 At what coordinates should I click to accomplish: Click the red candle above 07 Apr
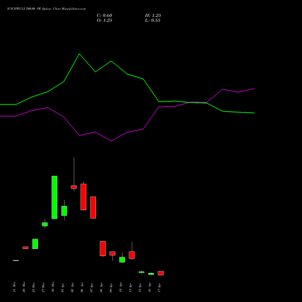(x=93, y=207)
